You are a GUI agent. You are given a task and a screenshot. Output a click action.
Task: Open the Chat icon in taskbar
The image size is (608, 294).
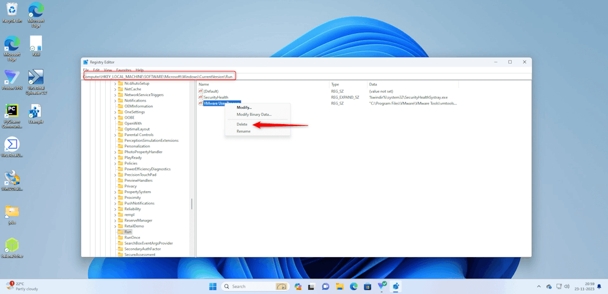[326, 287]
